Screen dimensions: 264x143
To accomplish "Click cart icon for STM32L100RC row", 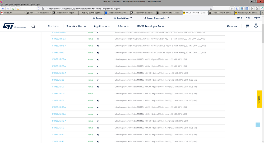I will tap(98, 53).
